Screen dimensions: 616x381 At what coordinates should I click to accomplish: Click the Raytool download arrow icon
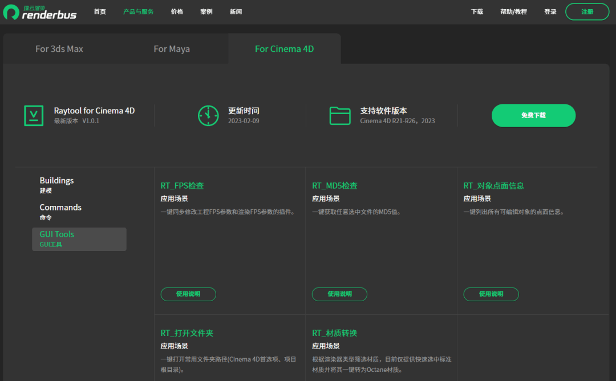coord(34,115)
